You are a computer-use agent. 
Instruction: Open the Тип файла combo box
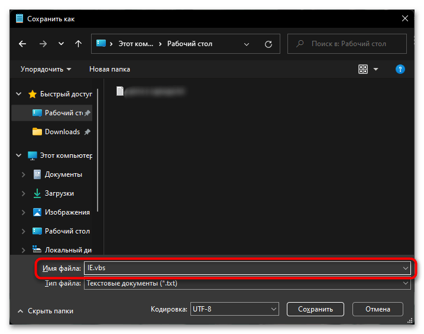coord(247,284)
